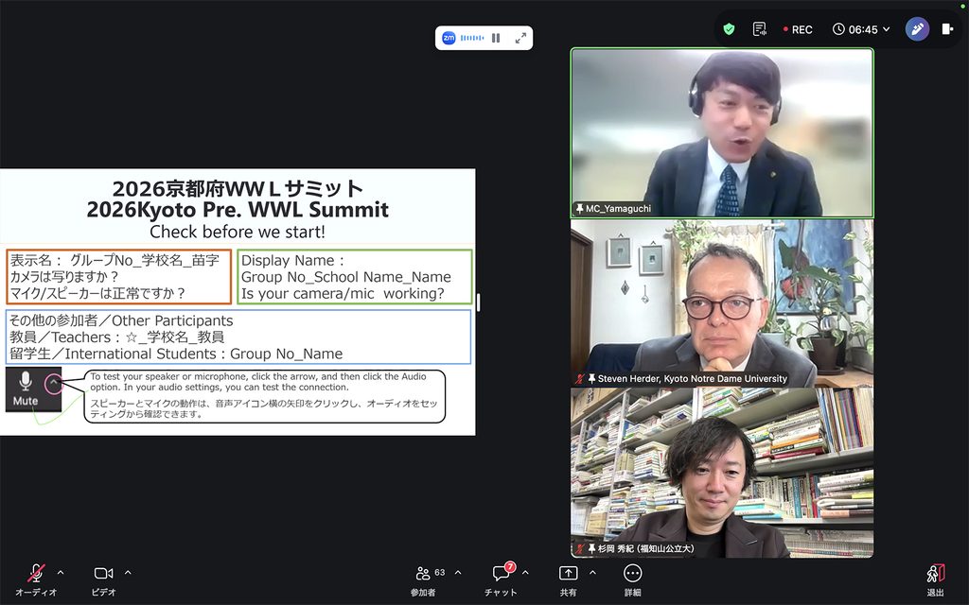Image resolution: width=969 pixels, height=605 pixels.
Task: Click the Check before we start! text
Action: click(x=238, y=233)
